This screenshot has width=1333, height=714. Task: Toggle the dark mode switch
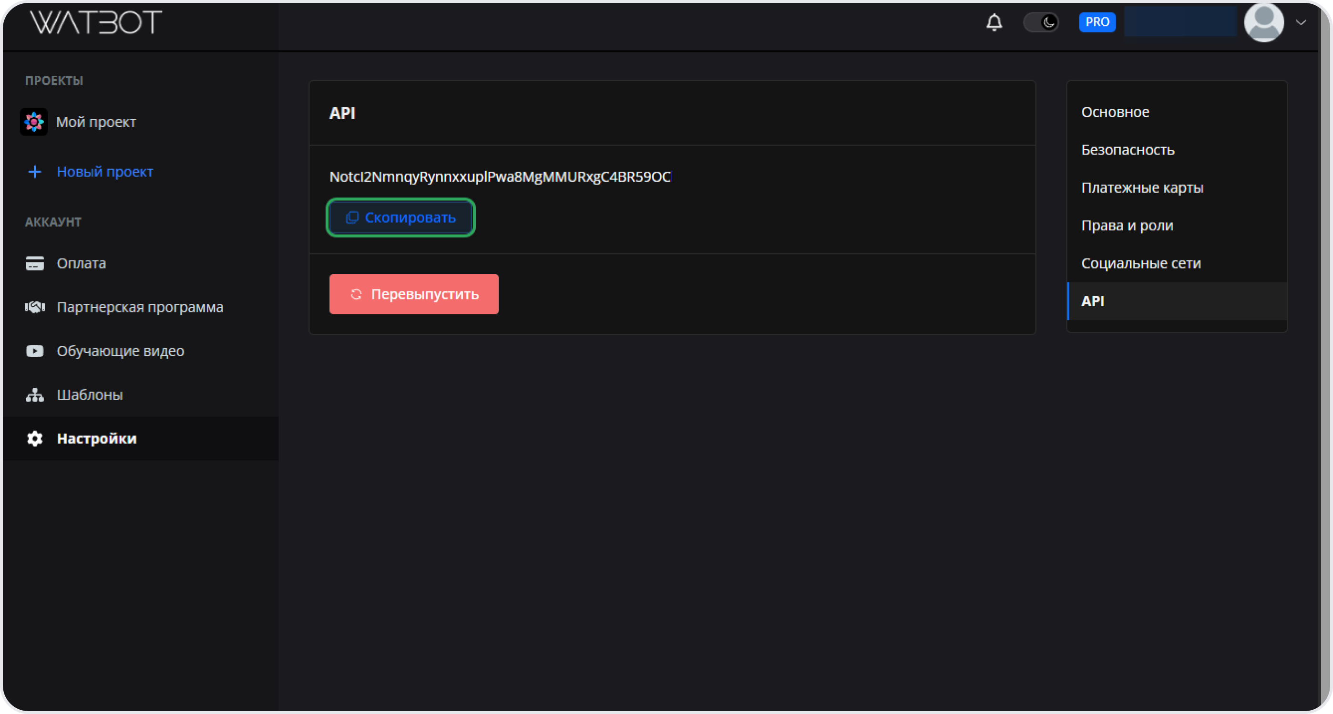(1041, 22)
